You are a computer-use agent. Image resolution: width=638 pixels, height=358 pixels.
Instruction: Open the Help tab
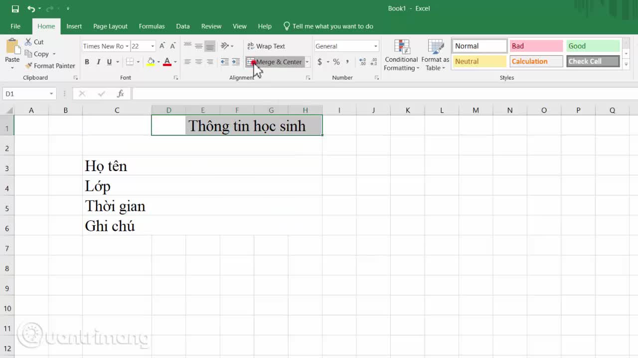265,26
